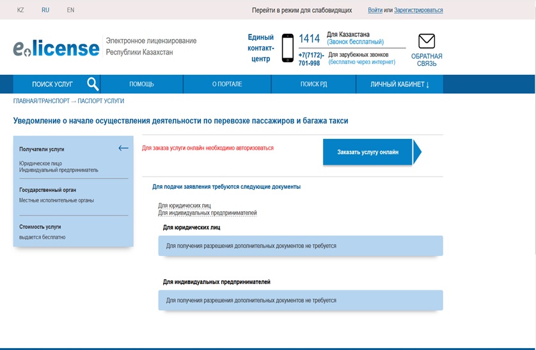
Task: Click выдается бесплатно text
Action: click(x=42, y=237)
